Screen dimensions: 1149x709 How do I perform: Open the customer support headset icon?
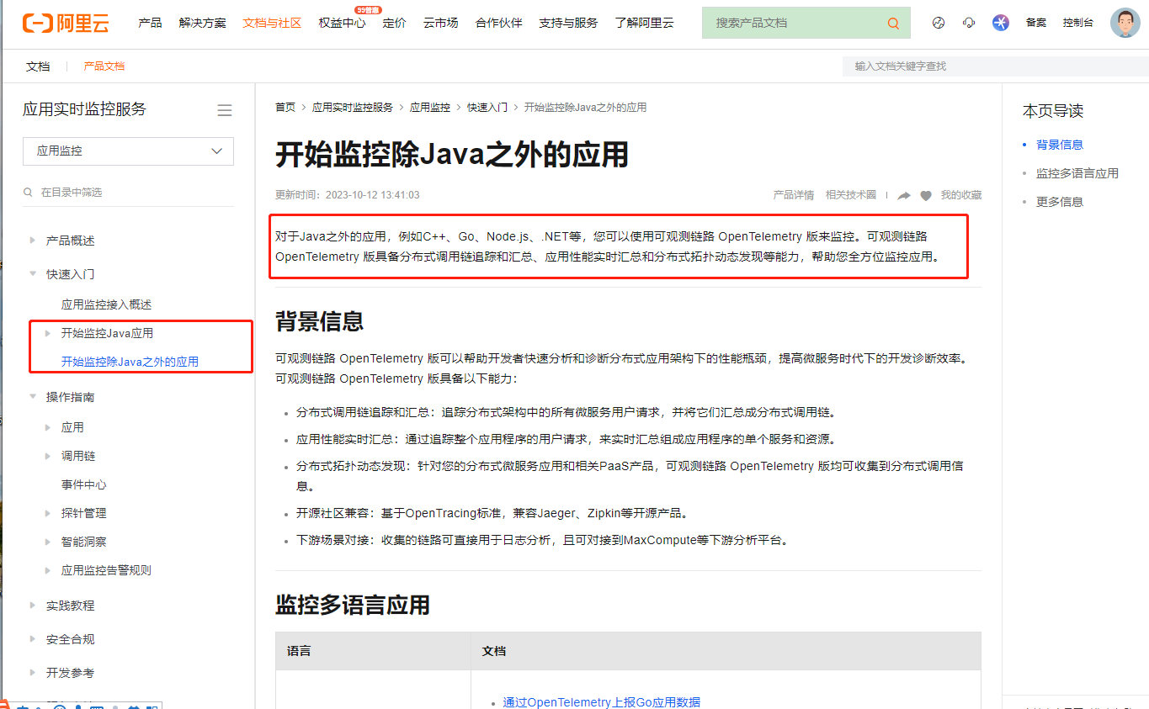(x=969, y=23)
